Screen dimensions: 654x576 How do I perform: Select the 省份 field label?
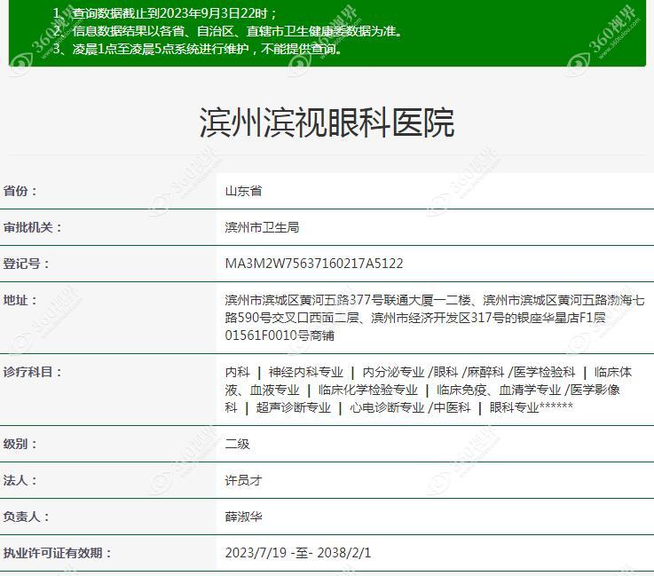[21, 191]
